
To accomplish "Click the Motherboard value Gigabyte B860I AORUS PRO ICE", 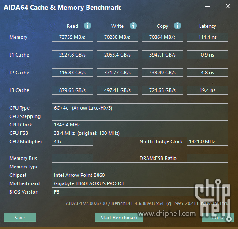I will [x=140, y=183].
